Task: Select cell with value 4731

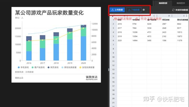Action: [154, 32]
